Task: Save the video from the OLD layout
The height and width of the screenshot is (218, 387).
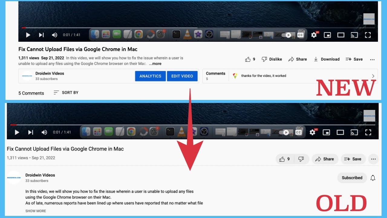Action: point(353,159)
